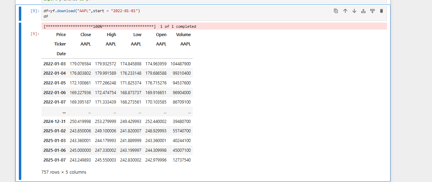The height and width of the screenshot is (182, 432).
Task: Place the cursor in the yf.download code line
Action: coord(92,11)
